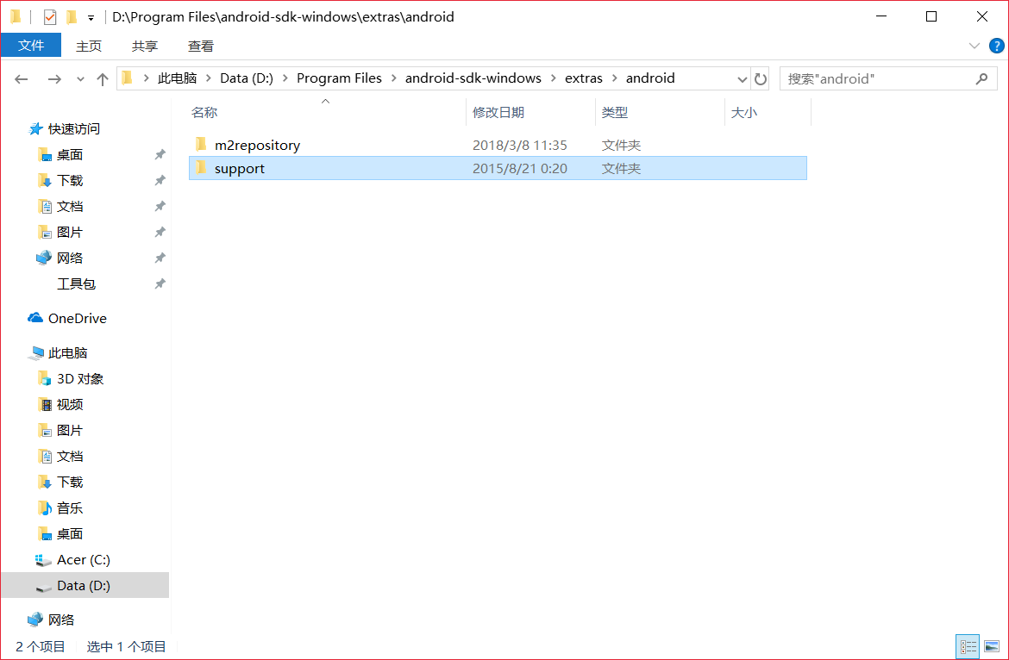This screenshot has height=660, width=1009.
Task: Open pinned 桌面 under quick access
Action: tap(70, 155)
